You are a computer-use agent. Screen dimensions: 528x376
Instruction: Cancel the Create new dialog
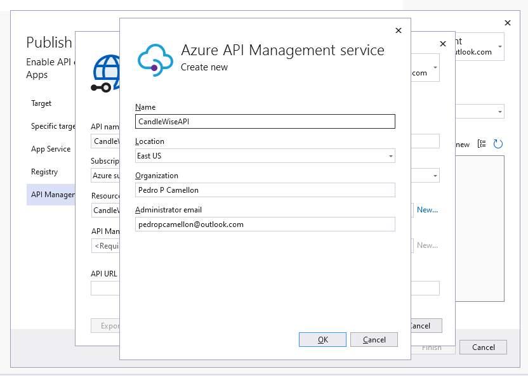click(x=374, y=339)
